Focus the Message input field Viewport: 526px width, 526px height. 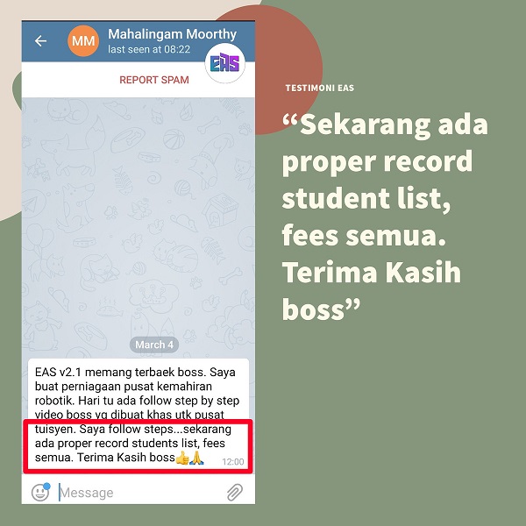141,493
